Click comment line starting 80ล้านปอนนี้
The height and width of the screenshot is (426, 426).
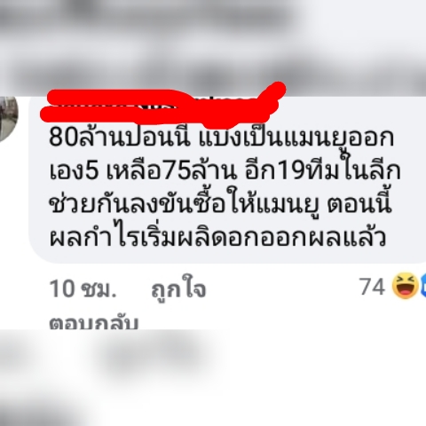221,138
